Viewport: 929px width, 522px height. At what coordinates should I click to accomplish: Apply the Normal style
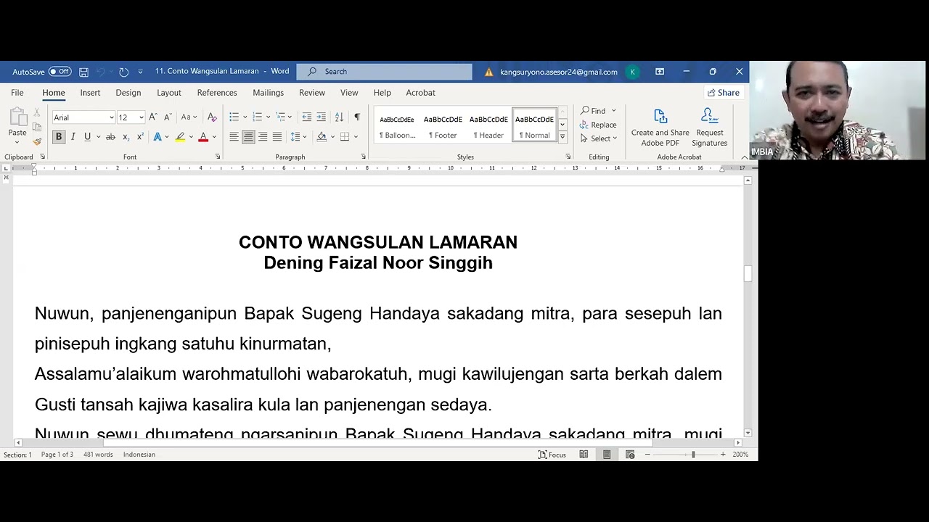point(534,126)
